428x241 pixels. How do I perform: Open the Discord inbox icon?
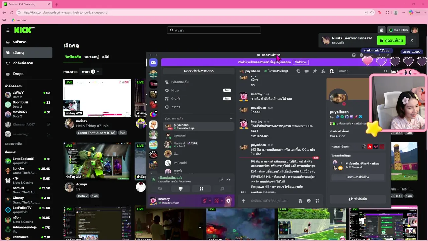354,55
